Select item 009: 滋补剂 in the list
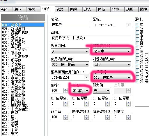Viewport: 149px width, 136px height. (x=23, y=53)
